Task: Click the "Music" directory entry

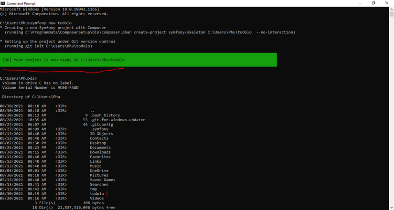Action: point(96,166)
